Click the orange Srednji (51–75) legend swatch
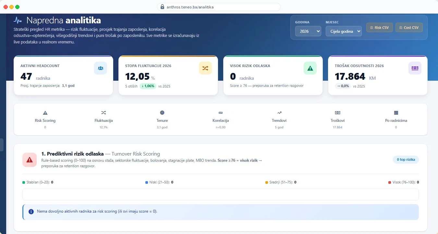This screenshot has height=234, width=438. coord(267,182)
